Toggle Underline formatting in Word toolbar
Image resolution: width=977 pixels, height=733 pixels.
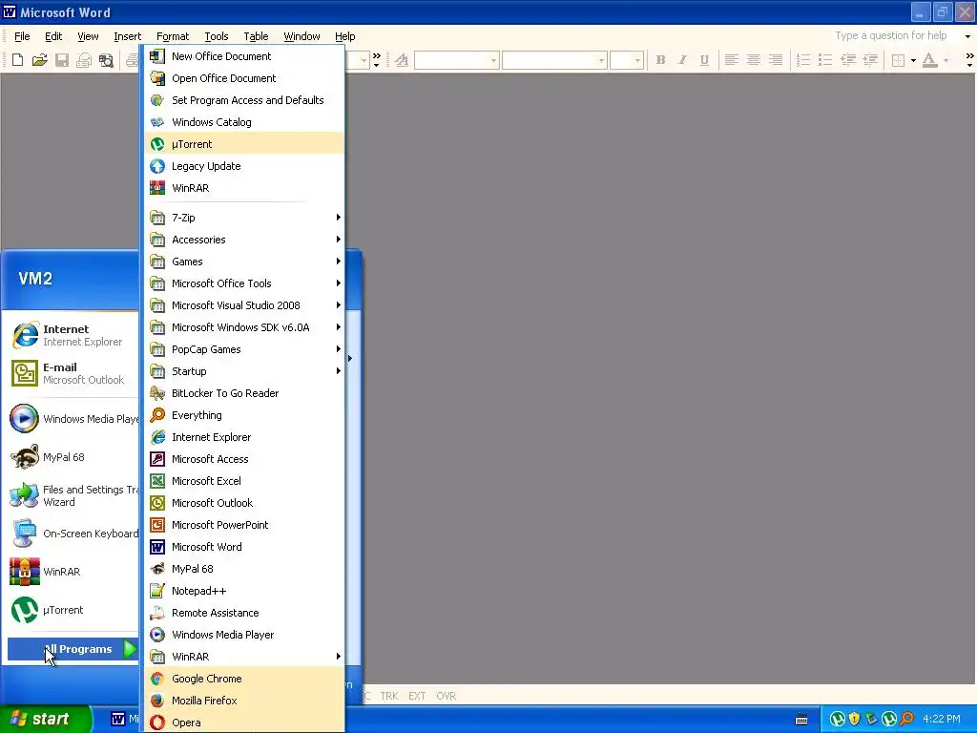pos(704,60)
